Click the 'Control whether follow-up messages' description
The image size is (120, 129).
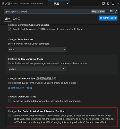pos(48,63)
